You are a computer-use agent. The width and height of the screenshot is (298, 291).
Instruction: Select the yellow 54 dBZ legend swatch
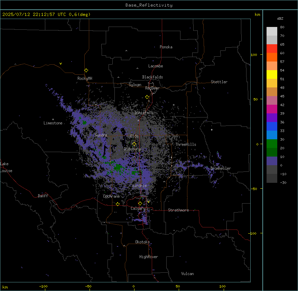(x=272, y=74)
